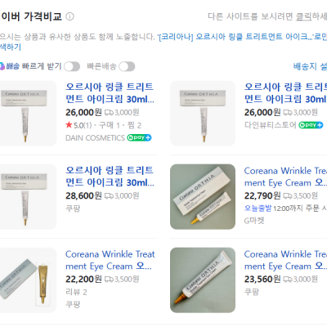Screen dimensions: 327x327
Task: Open the 28,600원 쿠팡 product title
Action: click(x=110, y=177)
